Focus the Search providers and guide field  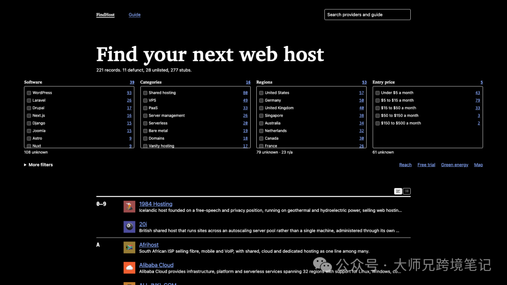coord(367,15)
